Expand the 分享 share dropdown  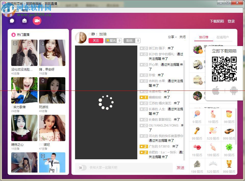click(x=172, y=37)
